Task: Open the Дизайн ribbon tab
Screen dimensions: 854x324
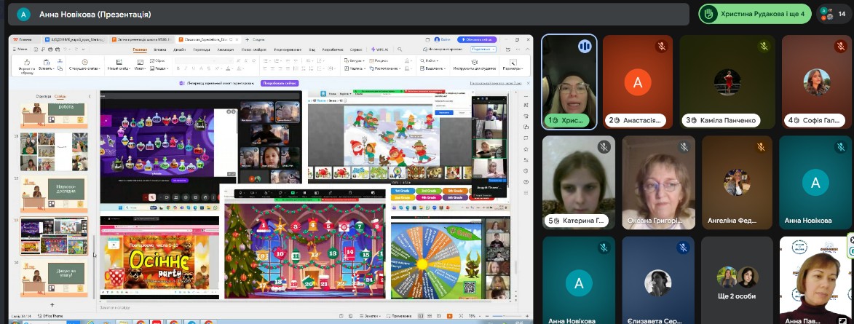Action: tap(178, 50)
